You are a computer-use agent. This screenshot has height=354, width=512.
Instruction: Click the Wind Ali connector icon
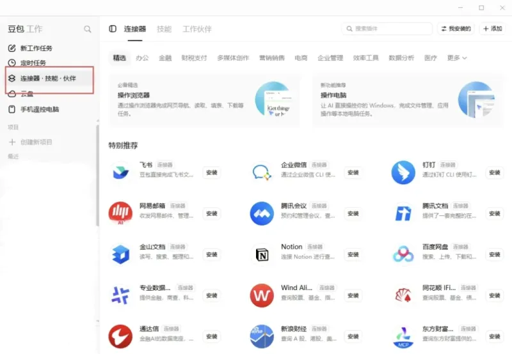262,295
